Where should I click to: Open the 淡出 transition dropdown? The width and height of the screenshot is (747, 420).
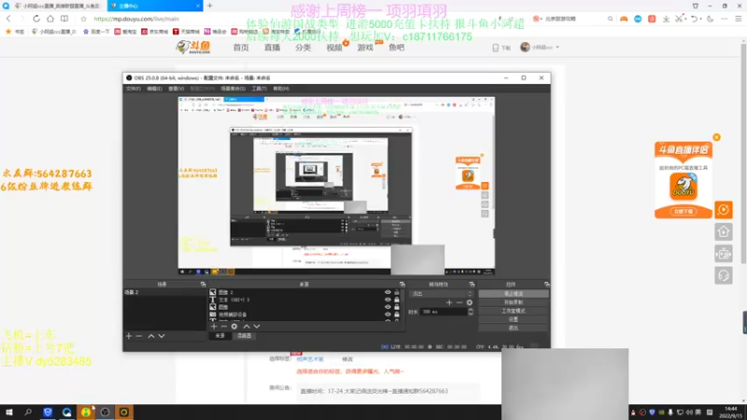pyautogui.click(x=441, y=294)
